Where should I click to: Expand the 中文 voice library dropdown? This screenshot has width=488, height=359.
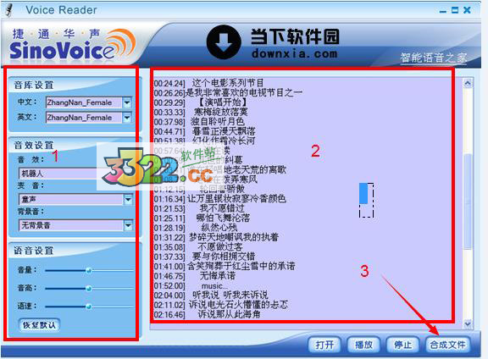point(127,102)
